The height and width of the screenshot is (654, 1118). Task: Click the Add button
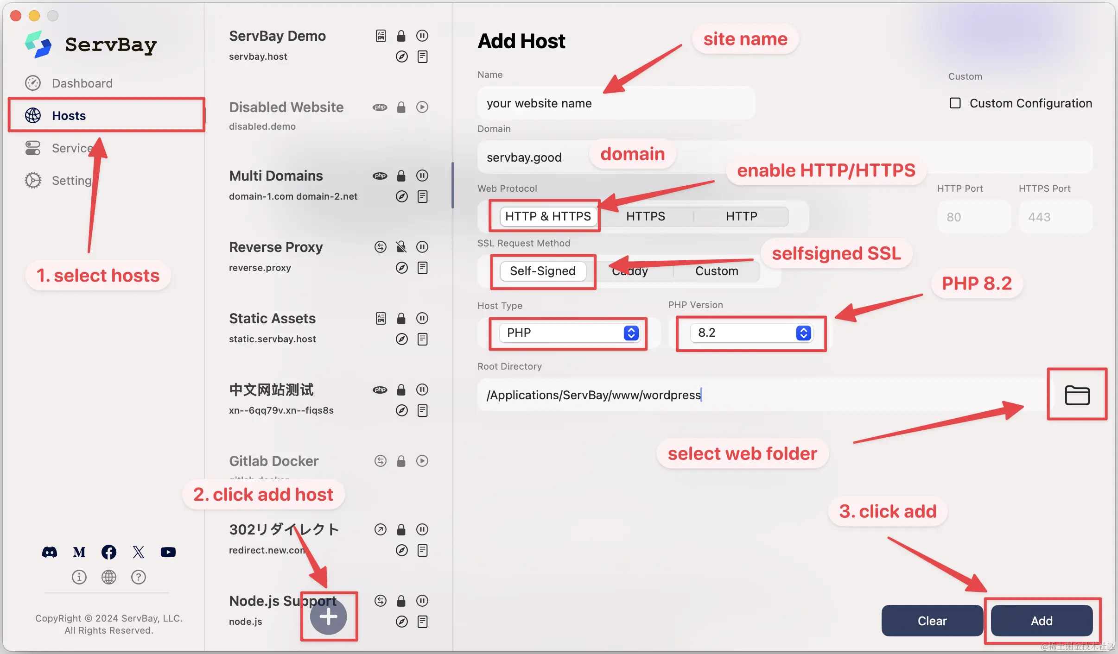(1042, 621)
